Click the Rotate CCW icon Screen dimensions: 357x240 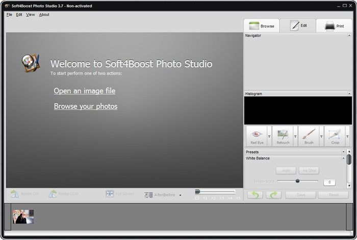53,194
